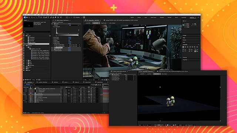Open main viewer magnification dropdown

87,80
